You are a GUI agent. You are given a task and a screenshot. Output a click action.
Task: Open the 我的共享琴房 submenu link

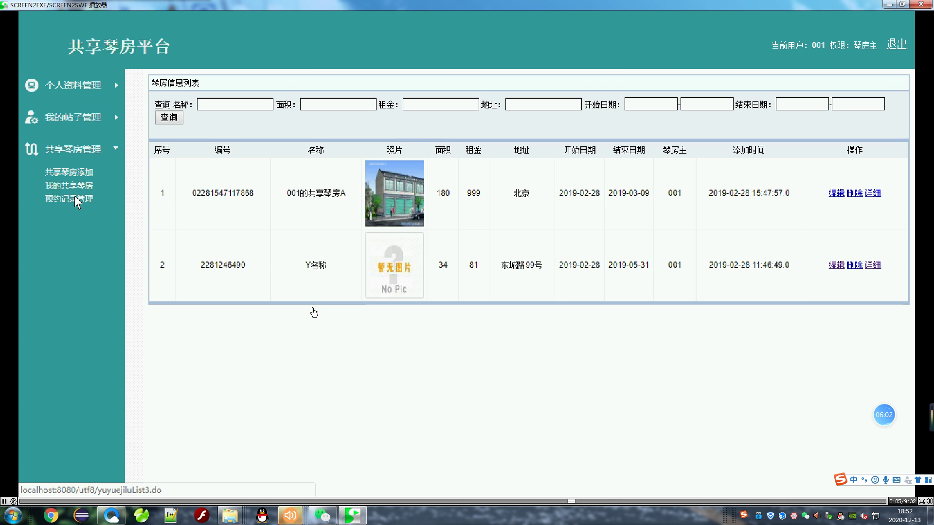69,185
